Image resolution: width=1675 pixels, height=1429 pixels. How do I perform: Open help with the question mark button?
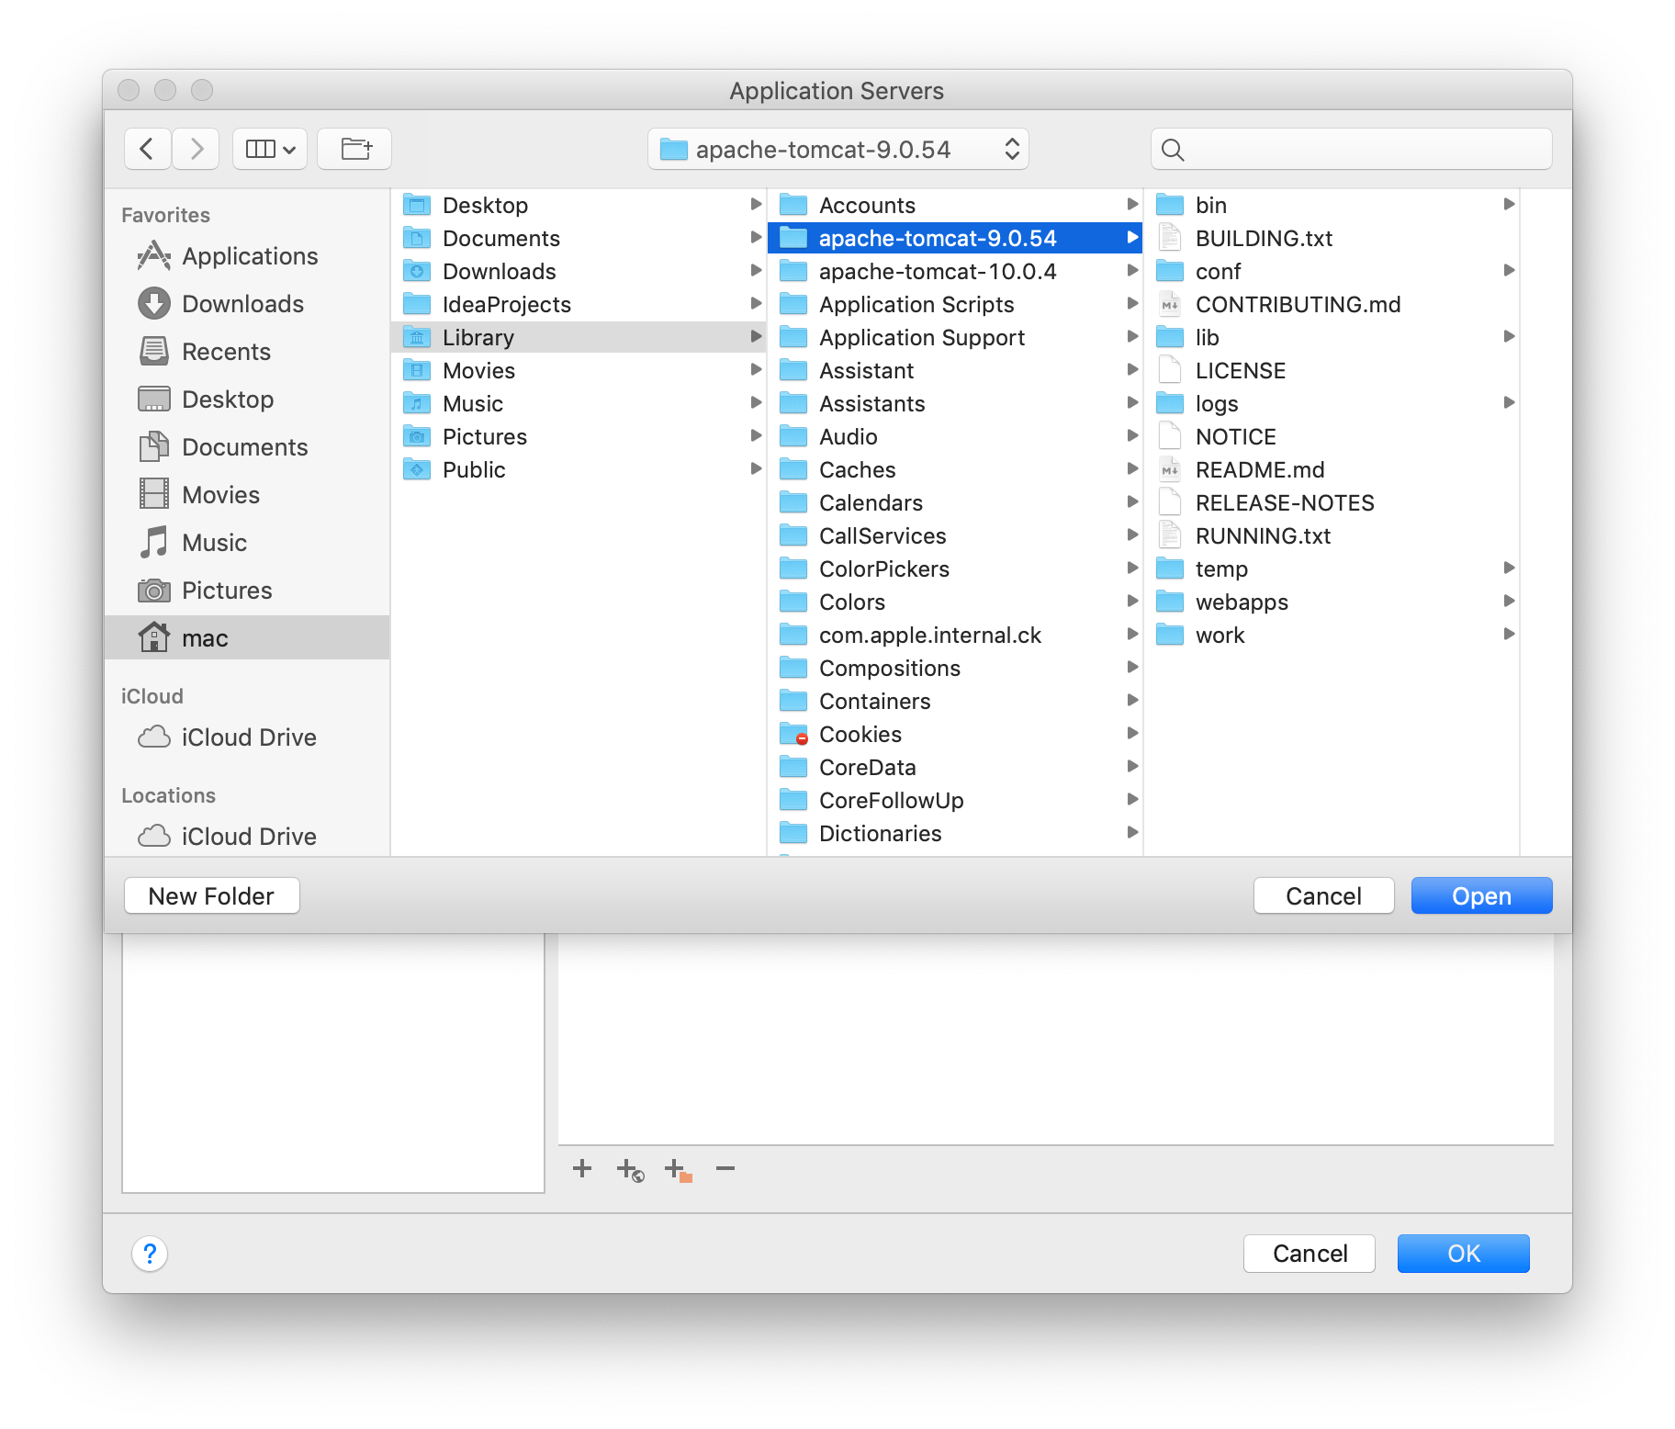(150, 1254)
